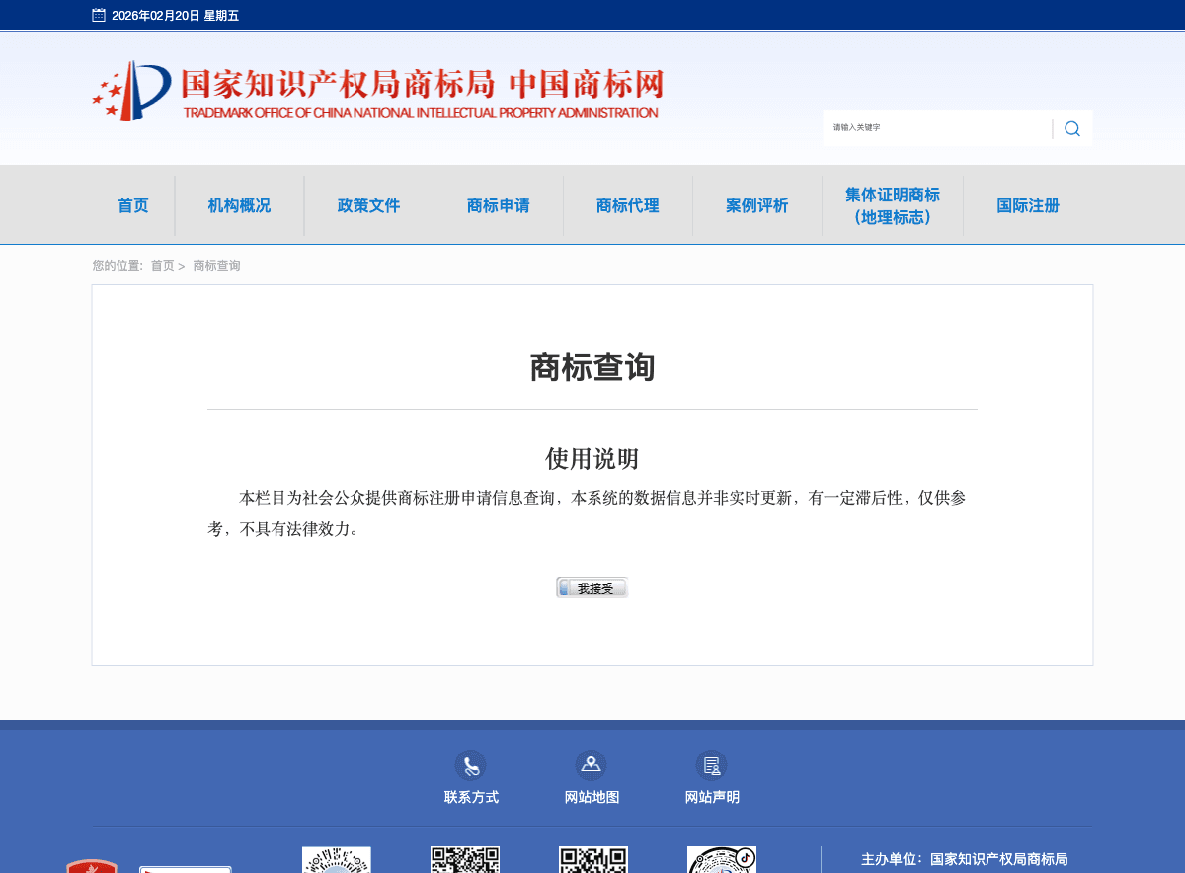The width and height of the screenshot is (1185, 873).
Task: Accept the terms via 我接受 button
Action: [x=592, y=587]
